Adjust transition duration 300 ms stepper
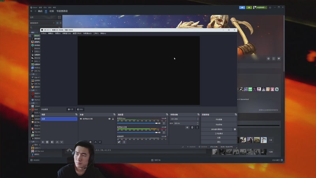This screenshot has width=316, height=178. tap(197, 123)
